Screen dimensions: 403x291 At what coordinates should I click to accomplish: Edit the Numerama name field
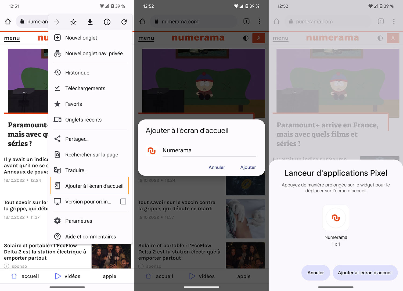(x=209, y=150)
